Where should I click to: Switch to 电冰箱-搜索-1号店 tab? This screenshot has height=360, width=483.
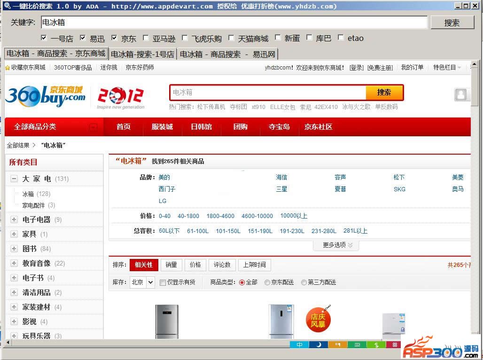(x=143, y=54)
